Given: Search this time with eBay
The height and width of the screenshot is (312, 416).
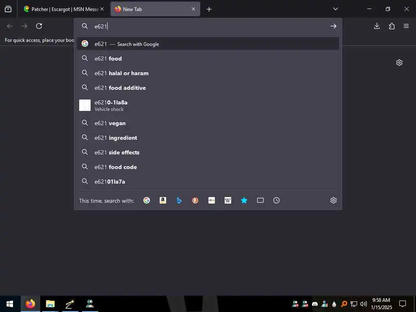Looking at the screenshot, I should pos(211,200).
